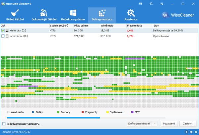Open the Dokonalejší čištění vacuum icon
Screen dimensions: 199x135
coord(44,13)
